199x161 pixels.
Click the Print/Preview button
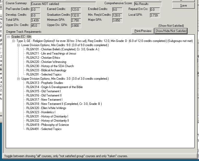click(x=143, y=31)
